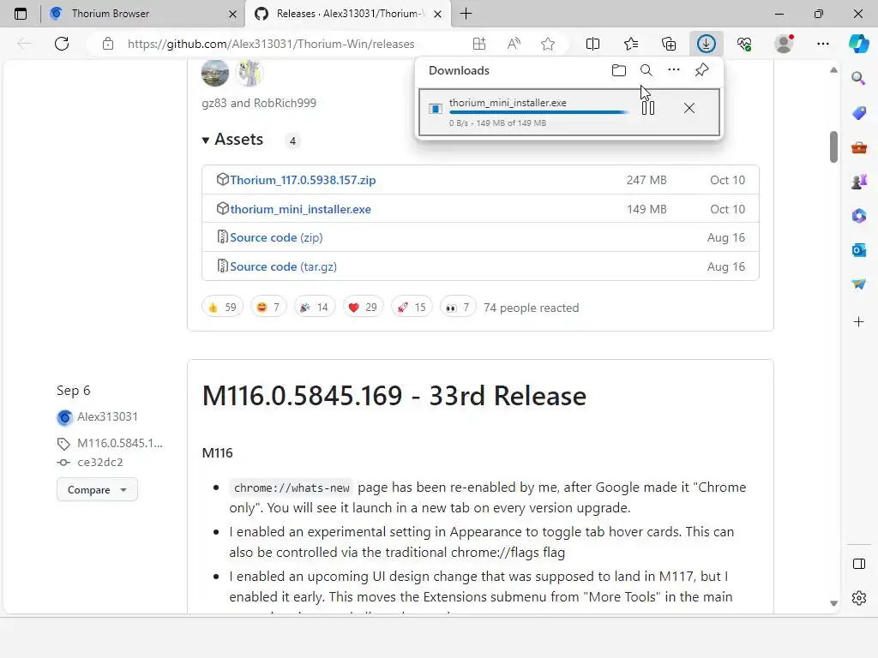Close the Releases GitHub tab

[438, 14]
